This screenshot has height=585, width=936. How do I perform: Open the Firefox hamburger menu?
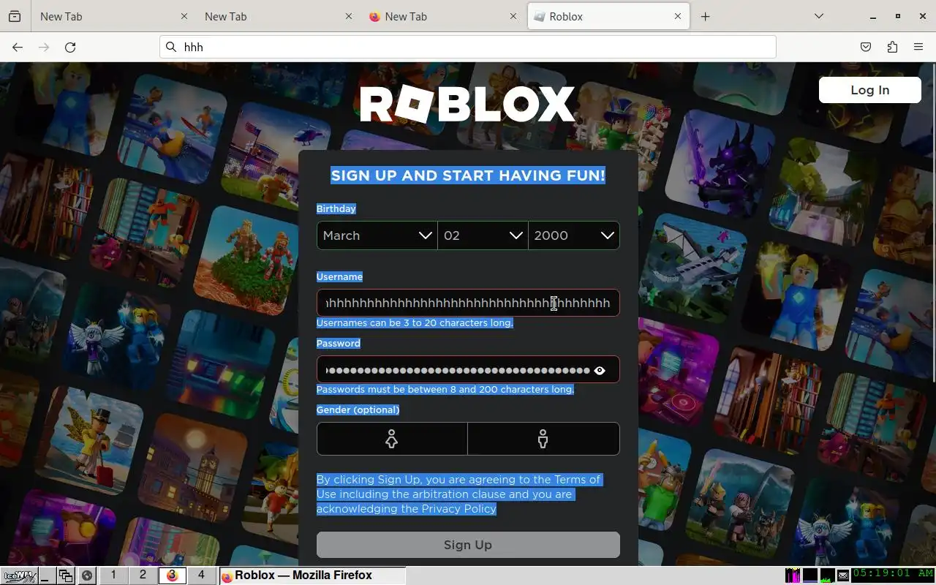tap(918, 47)
